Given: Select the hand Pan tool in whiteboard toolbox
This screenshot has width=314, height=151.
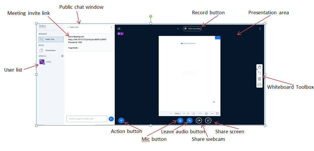Looking at the screenshot, I should [x=259, y=67].
